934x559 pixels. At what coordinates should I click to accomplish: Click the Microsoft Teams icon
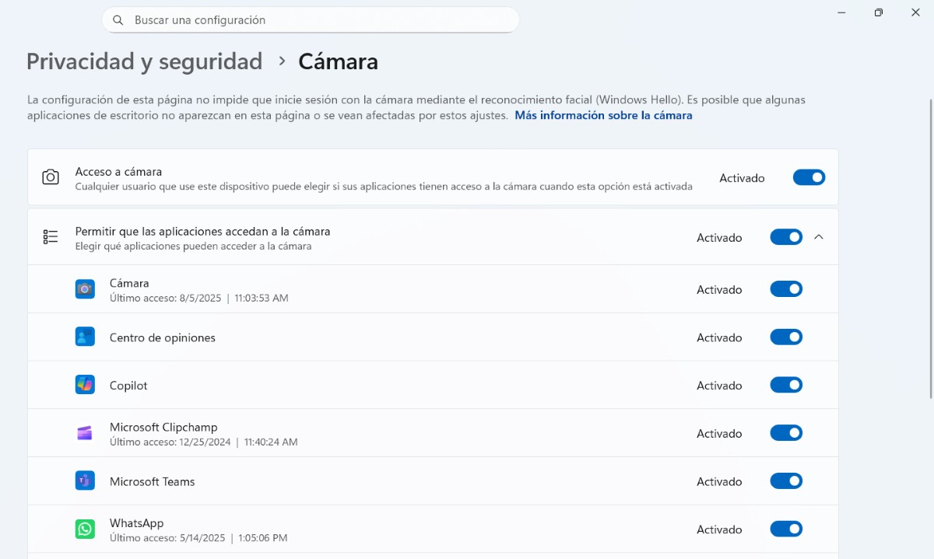click(x=85, y=481)
